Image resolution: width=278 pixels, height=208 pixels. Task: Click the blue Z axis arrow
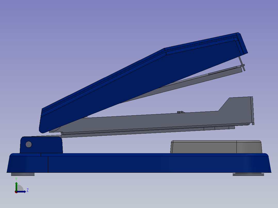click(x=21, y=192)
